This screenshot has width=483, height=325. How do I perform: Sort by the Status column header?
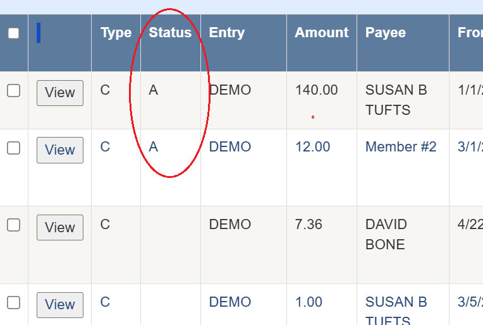(170, 33)
